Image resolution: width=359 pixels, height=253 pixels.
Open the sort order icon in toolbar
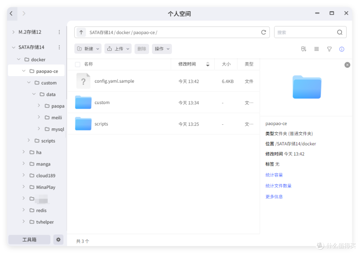303,49
